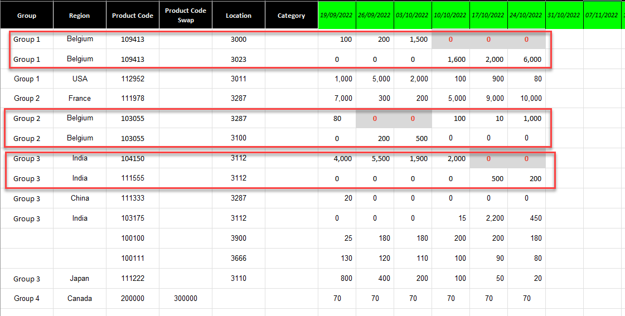Select the location cell 3011

coord(239,79)
